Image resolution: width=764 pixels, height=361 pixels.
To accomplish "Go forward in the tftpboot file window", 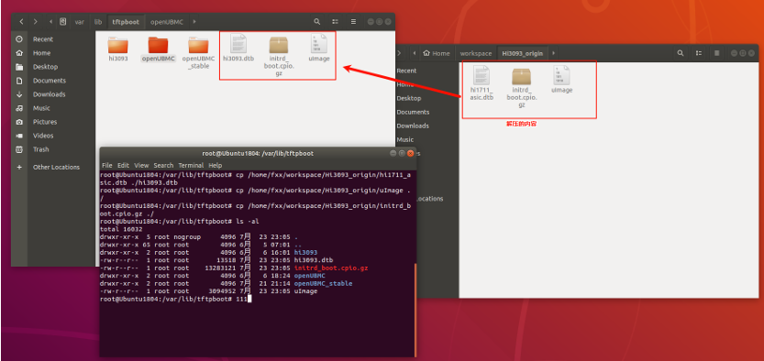I will tap(35, 22).
